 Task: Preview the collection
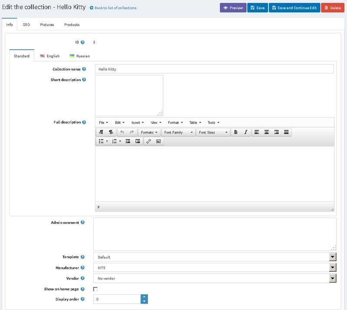[233, 8]
